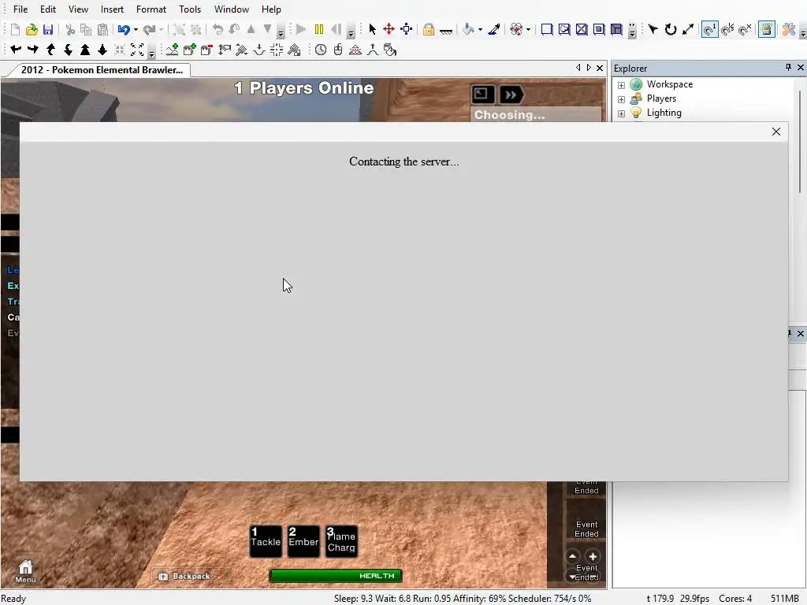Open the Undo history dropdown arrow
Screen dimensions: 807x605
coord(136,29)
